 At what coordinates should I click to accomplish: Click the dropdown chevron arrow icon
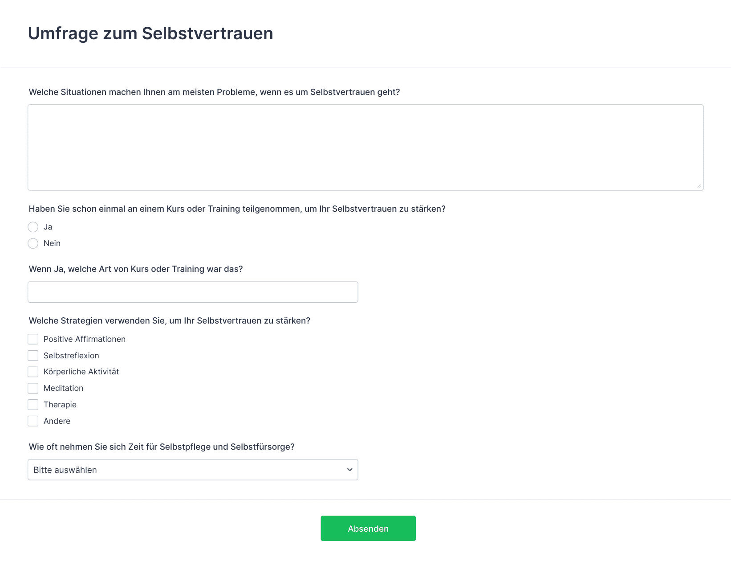tap(349, 470)
